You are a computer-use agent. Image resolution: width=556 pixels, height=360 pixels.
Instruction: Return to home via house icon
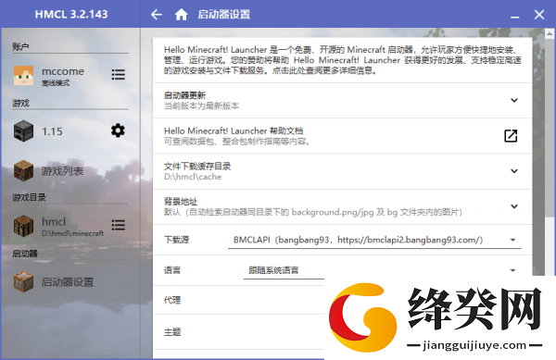(182, 15)
